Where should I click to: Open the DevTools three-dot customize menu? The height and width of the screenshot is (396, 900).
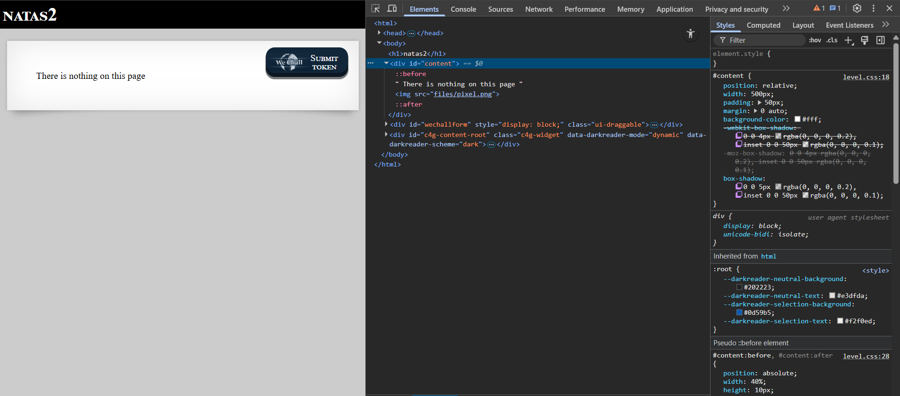click(873, 8)
